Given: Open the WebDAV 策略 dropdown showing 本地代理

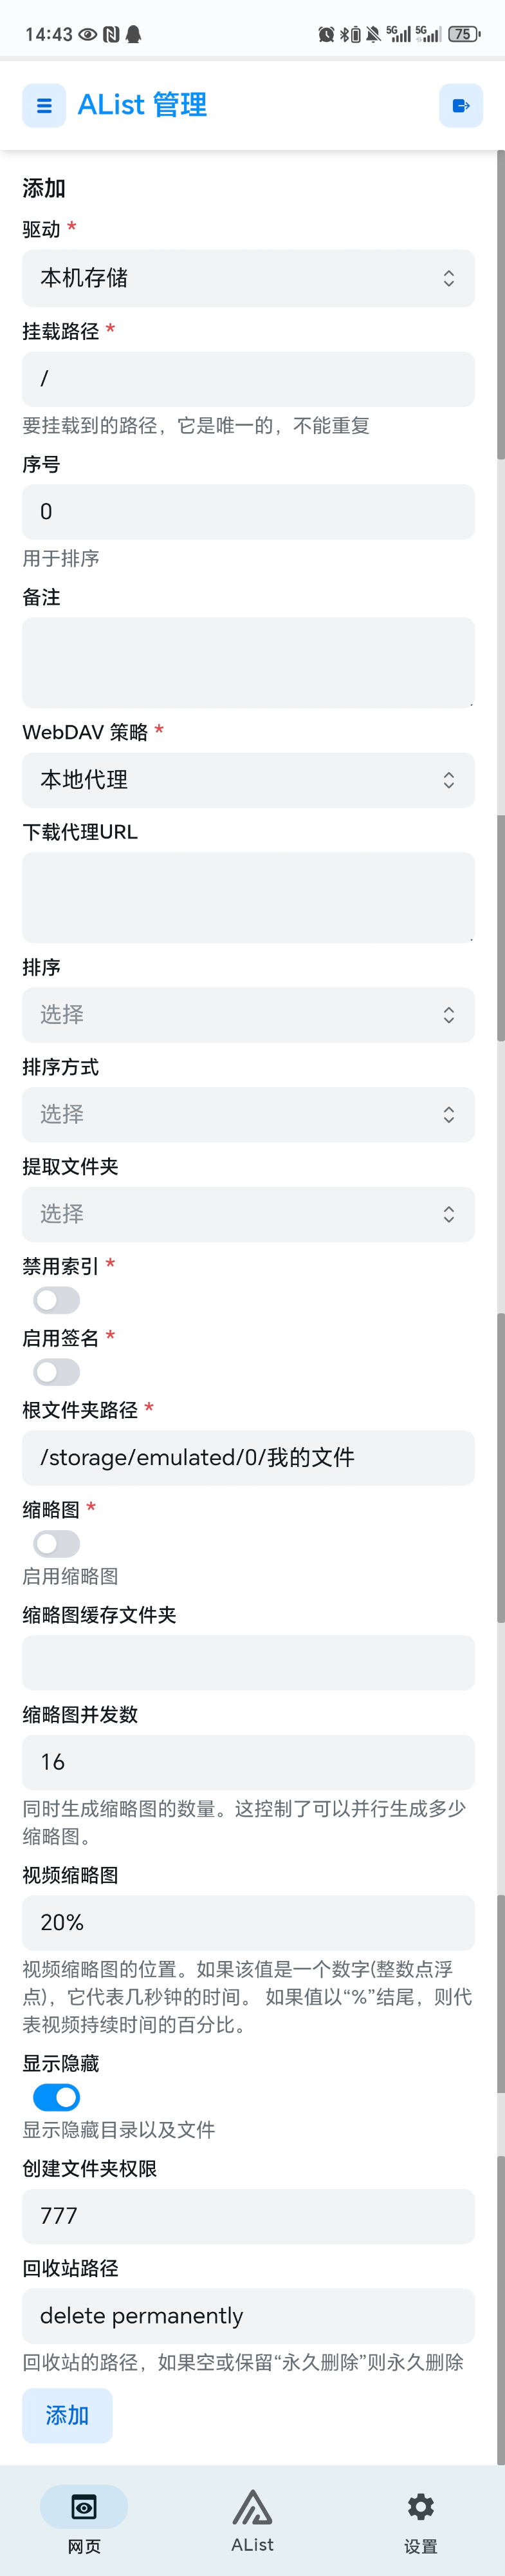Looking at the screenshot, I should [x=248, y=780].
